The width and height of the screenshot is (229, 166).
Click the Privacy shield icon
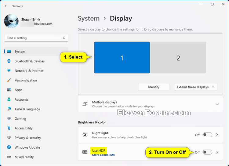(x=9, y=138)
